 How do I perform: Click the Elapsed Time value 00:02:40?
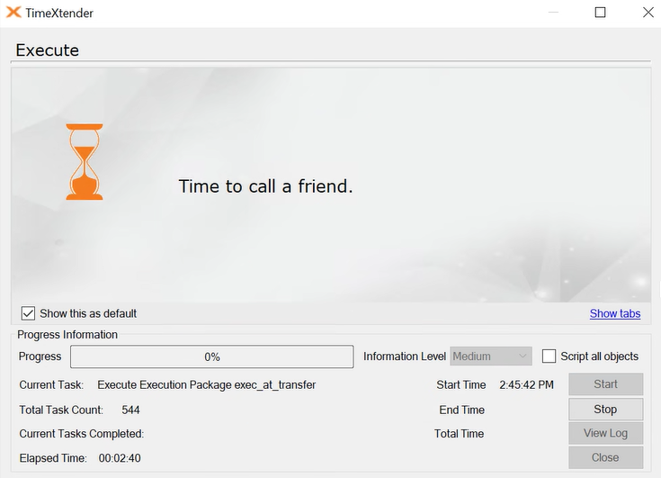pos(120,458)
